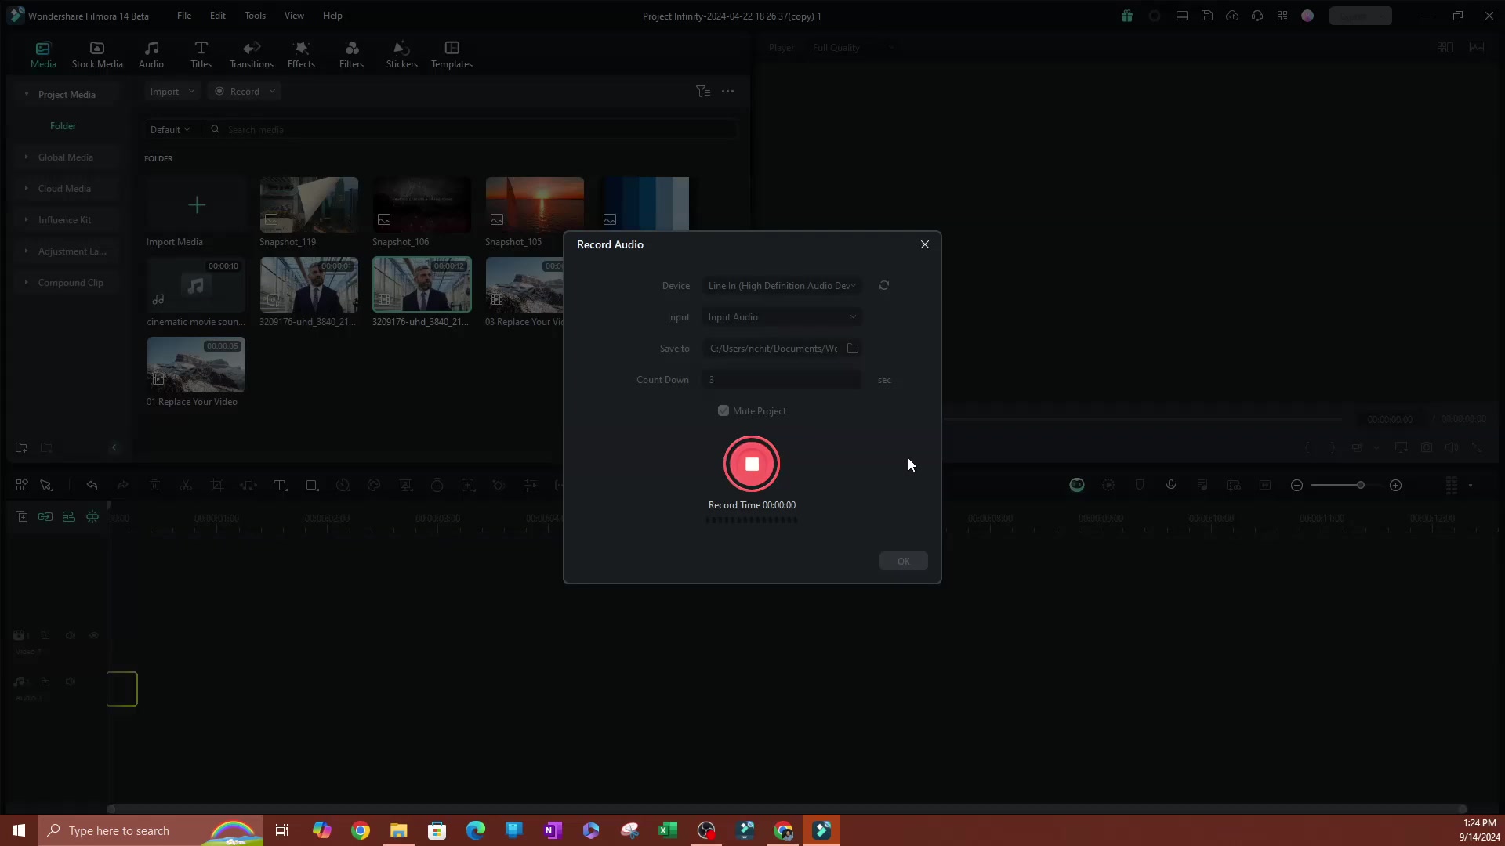Mute the Audio 1 track

tap(71, 681)
